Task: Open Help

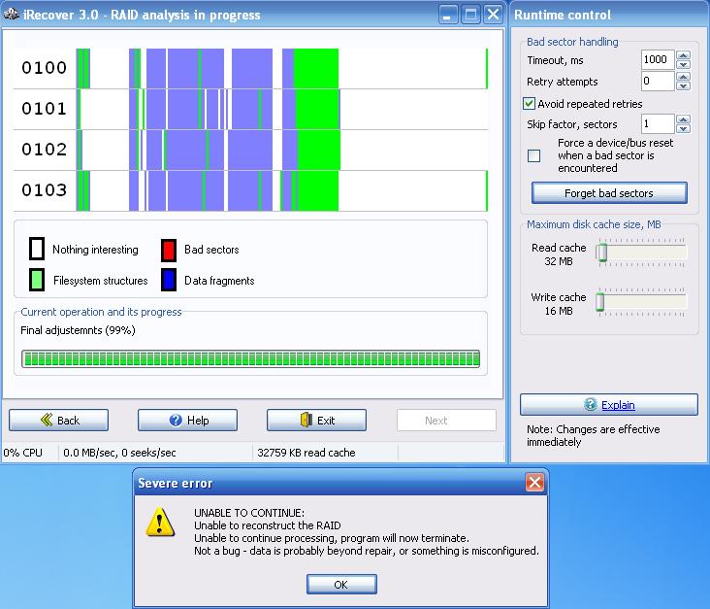Action: (187, 420)
